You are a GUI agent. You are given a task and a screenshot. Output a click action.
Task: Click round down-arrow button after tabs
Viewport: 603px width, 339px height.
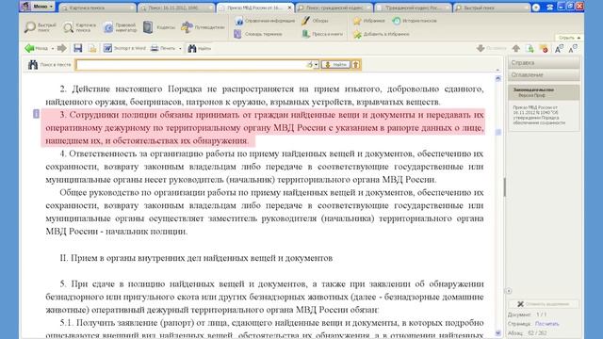click(x=536, y=8)
